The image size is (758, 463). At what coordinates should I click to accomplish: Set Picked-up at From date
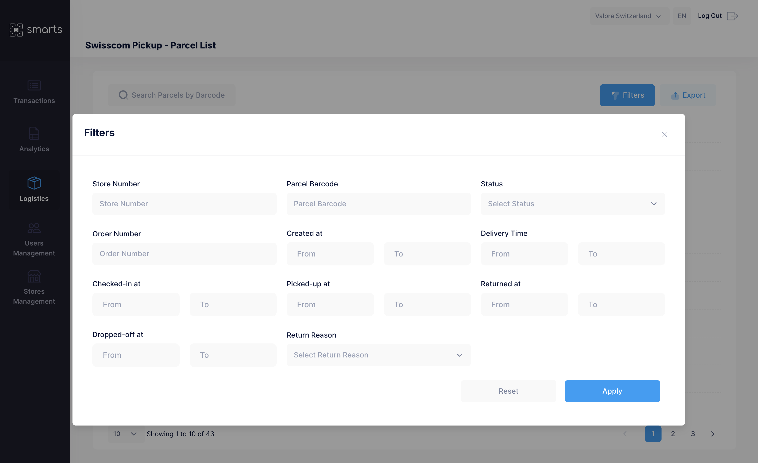coord(330,304)
